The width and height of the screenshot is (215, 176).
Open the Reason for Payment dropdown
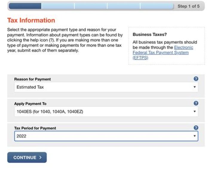point(106,87)
